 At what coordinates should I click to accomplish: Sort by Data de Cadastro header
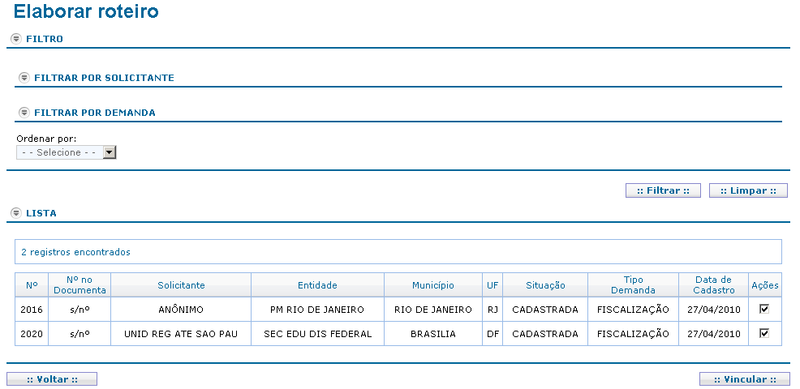pos(714,285)
